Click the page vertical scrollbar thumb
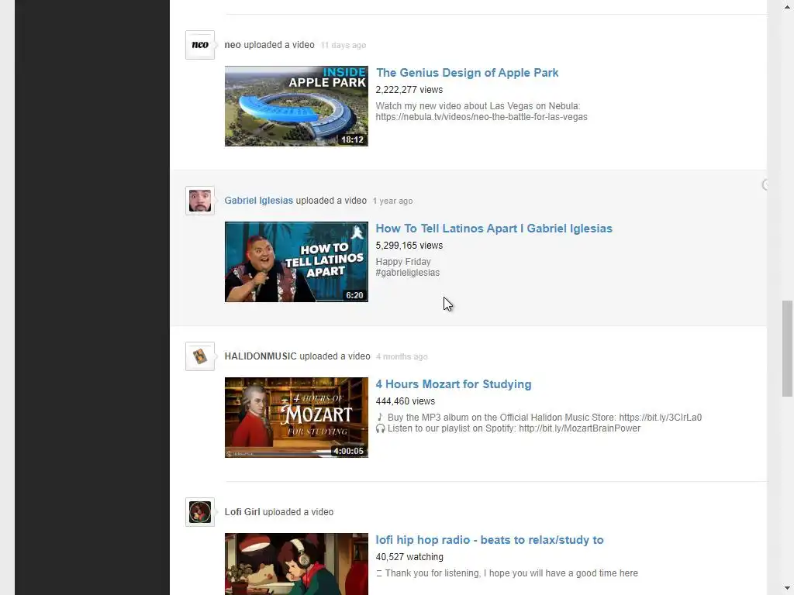 click(787, 349)
